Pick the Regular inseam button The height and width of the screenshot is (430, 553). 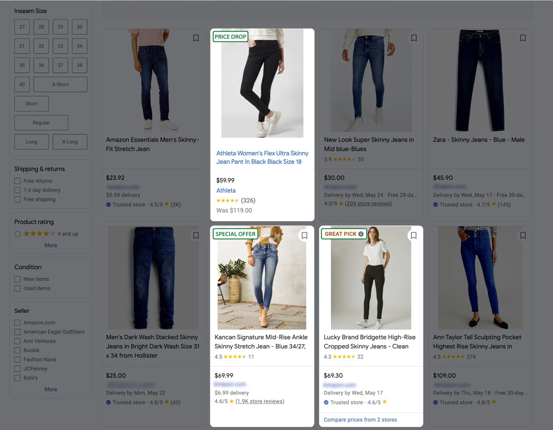(x=41, y=123)
